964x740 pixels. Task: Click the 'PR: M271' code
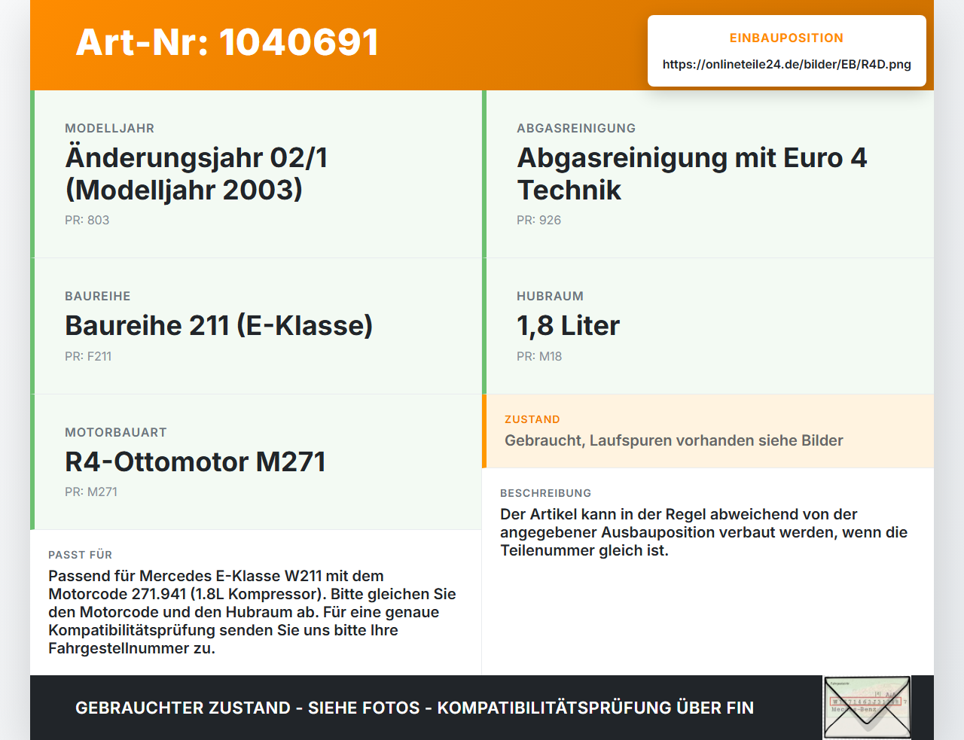click(x=91, y=492)
